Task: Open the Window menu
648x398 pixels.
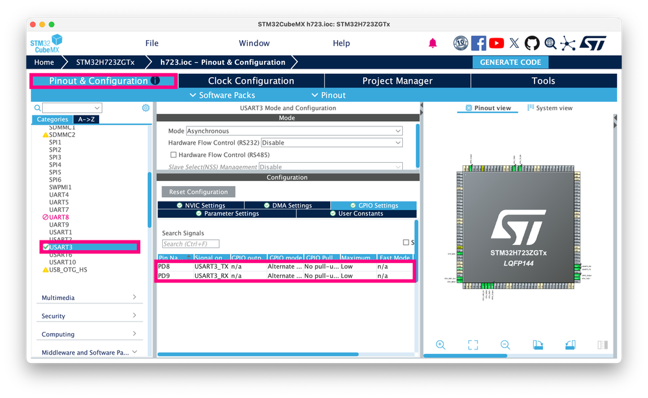Action: tap(254, 43)
